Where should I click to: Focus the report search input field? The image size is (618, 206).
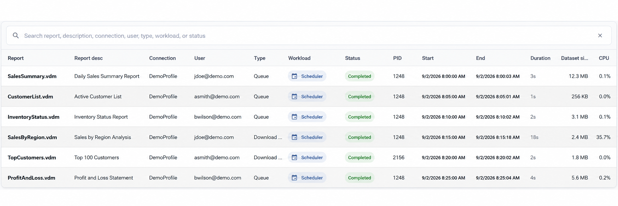(309, 36)
